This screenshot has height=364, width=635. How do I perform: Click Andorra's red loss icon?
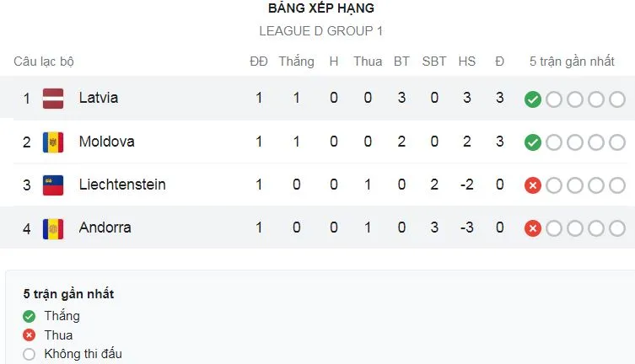pyautogui.click(x=532, y=228)
